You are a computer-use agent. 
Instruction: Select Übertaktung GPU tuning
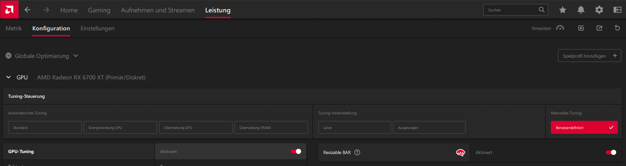point(196,127)
